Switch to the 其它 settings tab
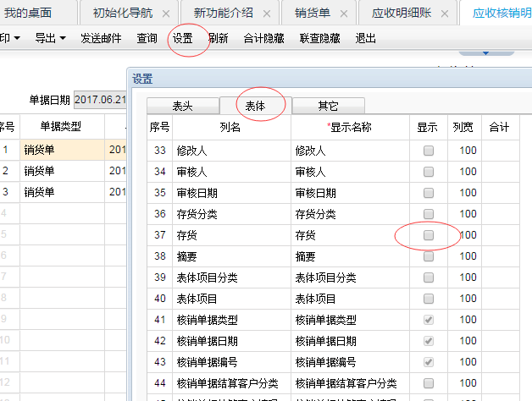This screenshot has height=401, width=532. pos(328,106)
